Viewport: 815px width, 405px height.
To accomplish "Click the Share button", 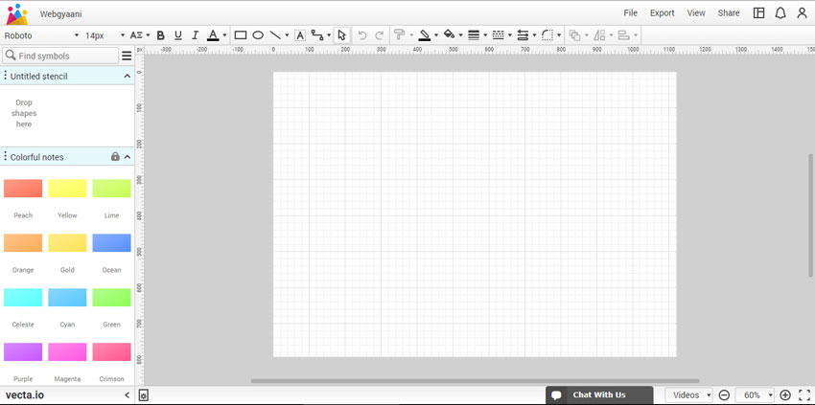I will click(x=729, y=13).
